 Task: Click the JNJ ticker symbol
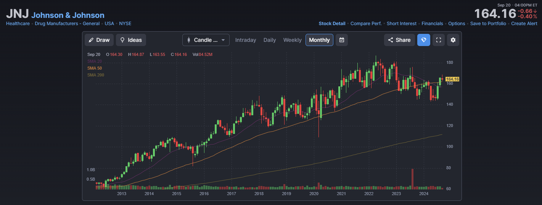coord(17,15)
